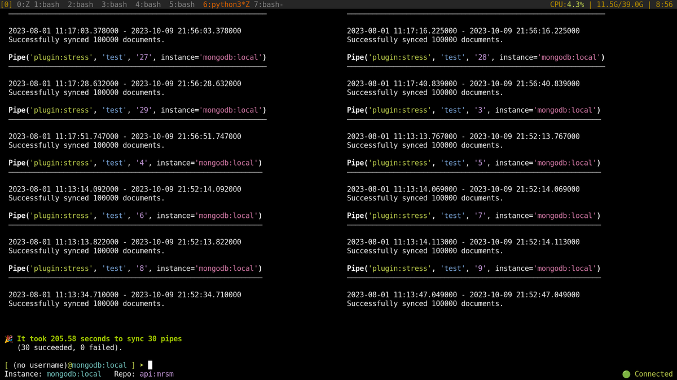
Task: Click 'Successfully synced' line below 11:13:34.710000 timestamp
Action: 86,304
